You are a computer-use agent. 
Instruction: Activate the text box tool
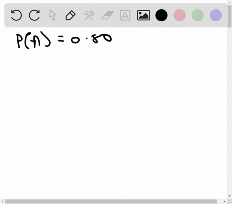[125, 15]
